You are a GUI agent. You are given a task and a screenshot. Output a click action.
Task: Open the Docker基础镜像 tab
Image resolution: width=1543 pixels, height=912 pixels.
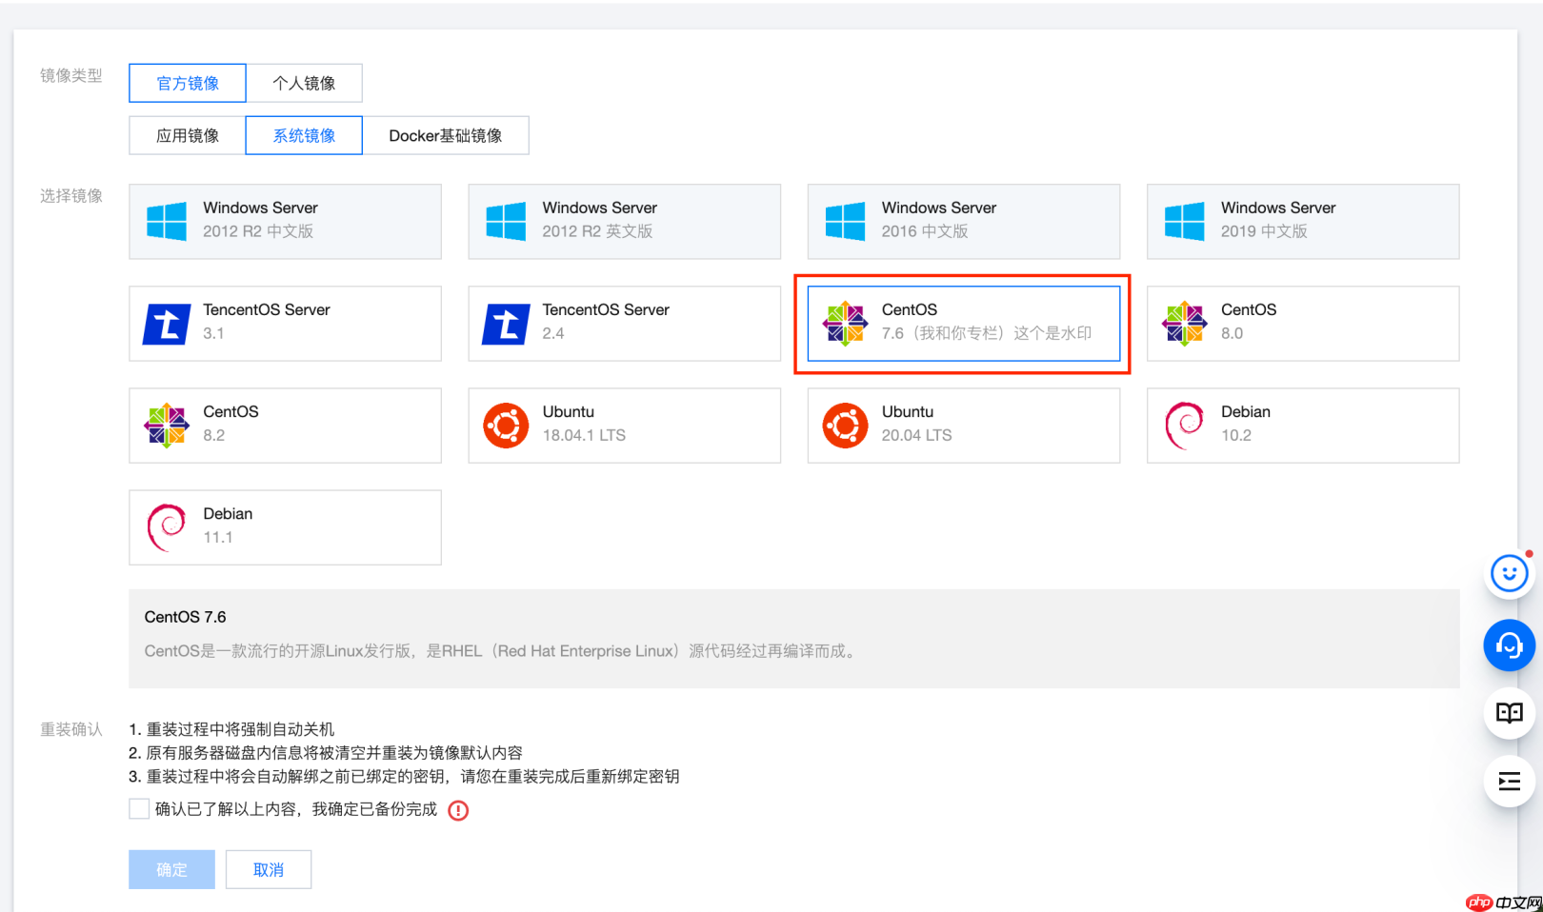445,135
